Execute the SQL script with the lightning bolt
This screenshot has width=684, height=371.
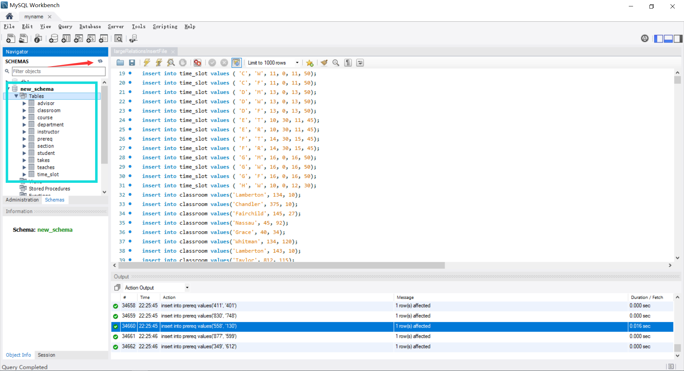146,63
